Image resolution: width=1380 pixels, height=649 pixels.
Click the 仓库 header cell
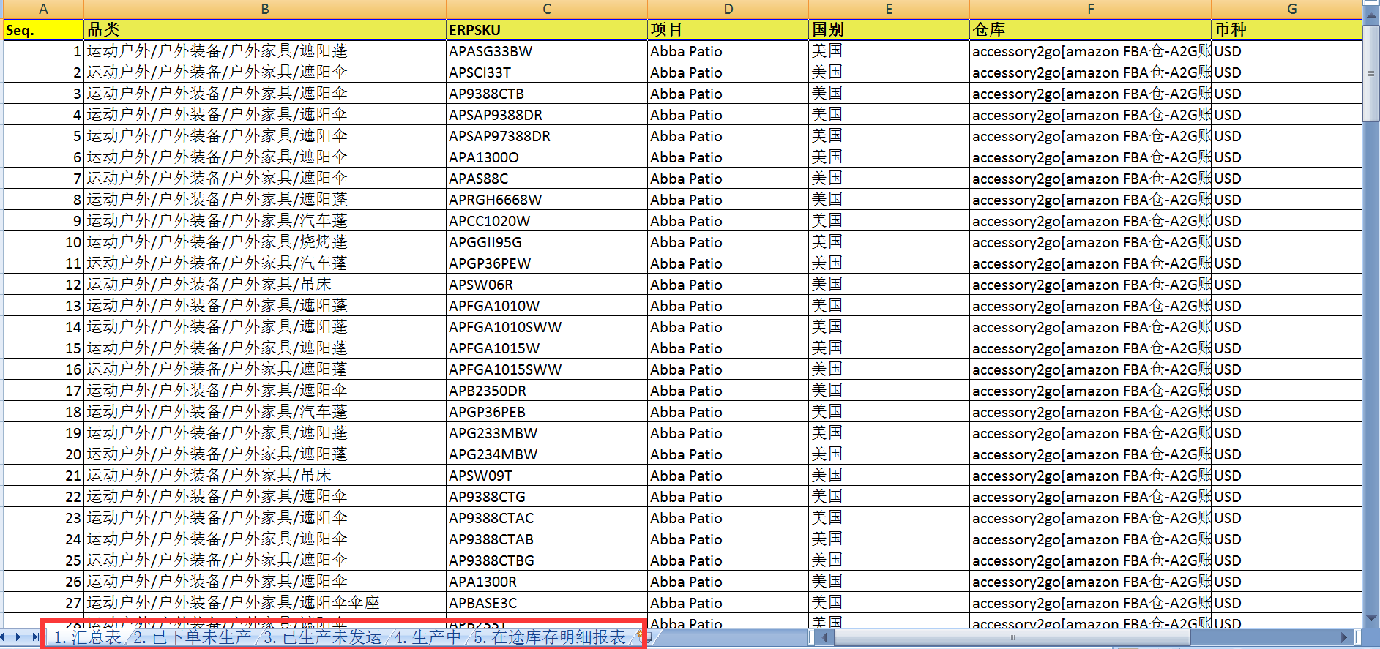coord(1090,30)
